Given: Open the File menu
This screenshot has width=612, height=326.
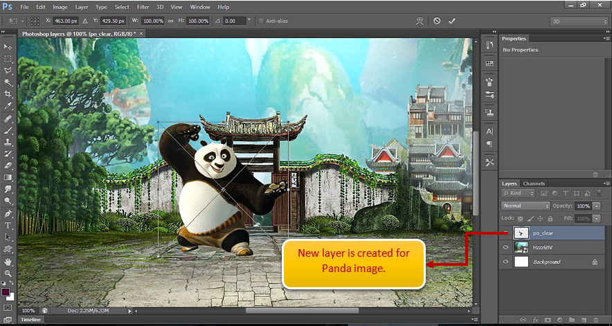Looking at the screenshot, I should 24,7.
